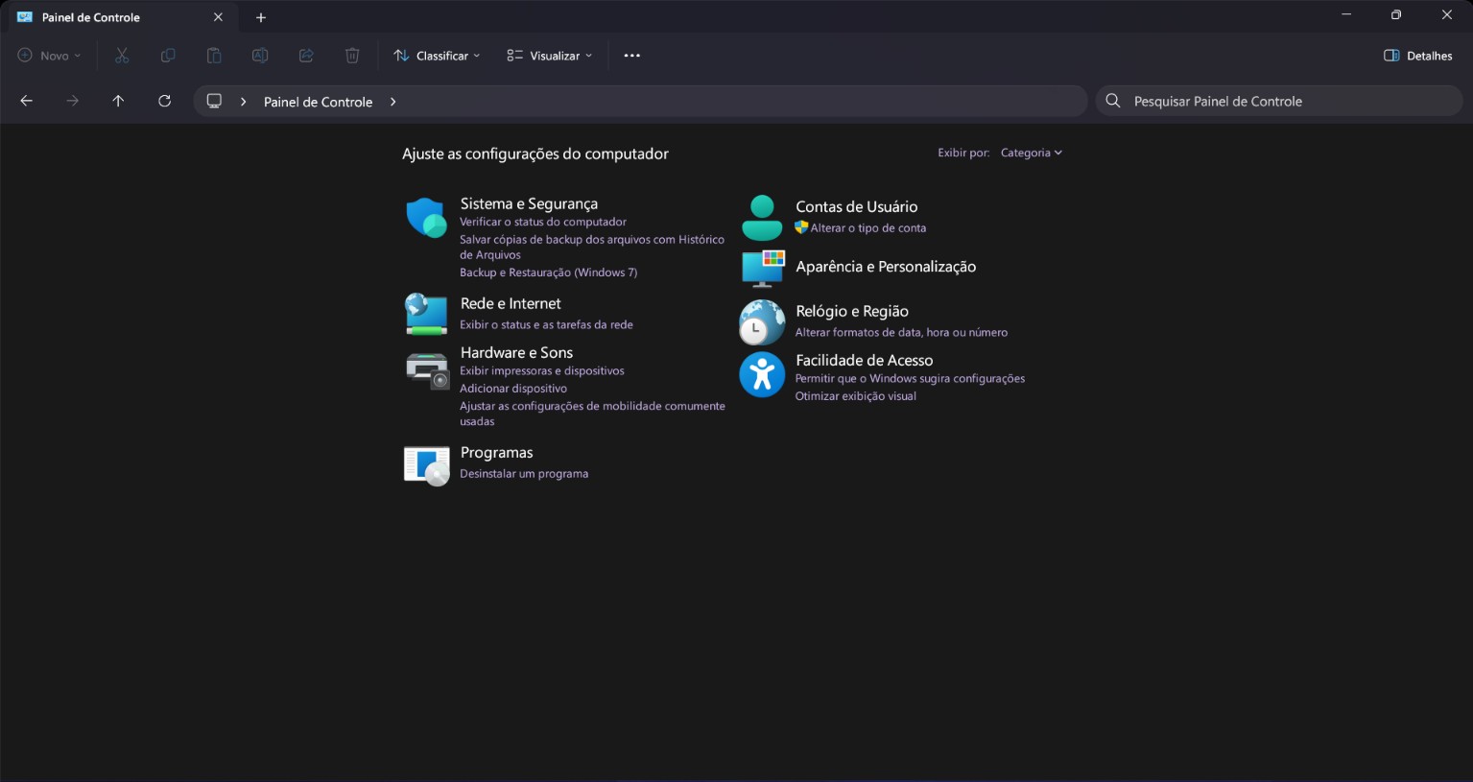The image size is (1473, 782).
Task: Open the Hardware e Sons printer icon
Action: (x=427, y=370)
